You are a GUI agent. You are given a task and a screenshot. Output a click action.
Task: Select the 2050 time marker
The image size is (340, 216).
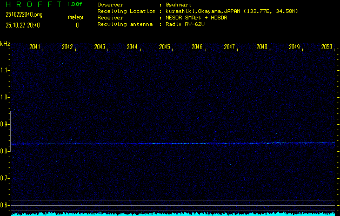click(x=326, y=48)
